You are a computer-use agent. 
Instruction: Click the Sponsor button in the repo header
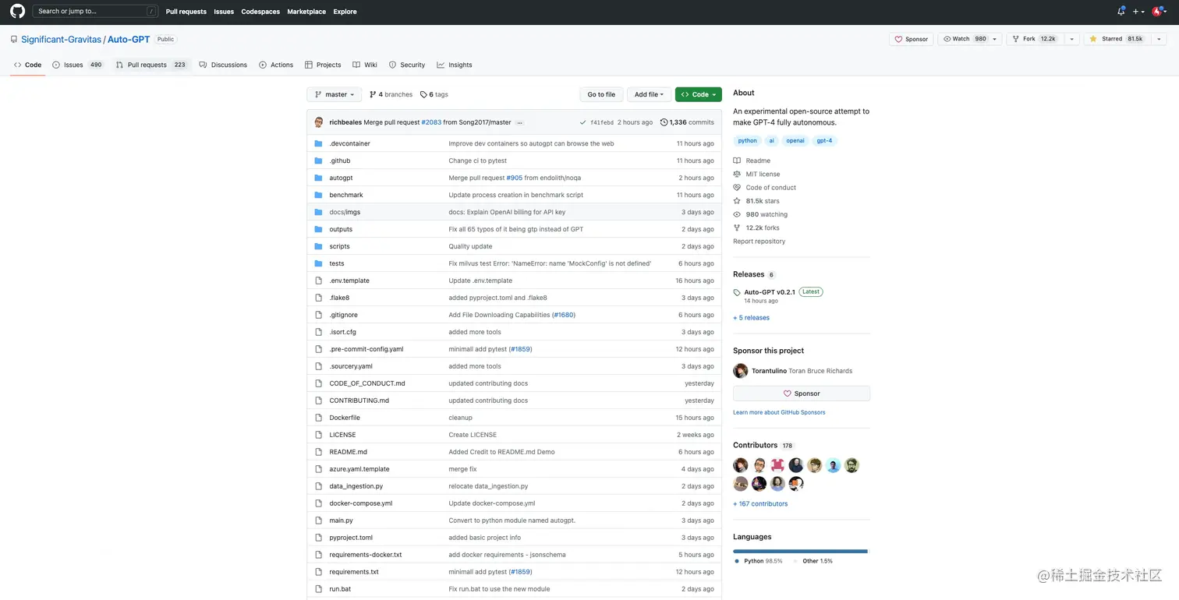click(x=911, y=39)
